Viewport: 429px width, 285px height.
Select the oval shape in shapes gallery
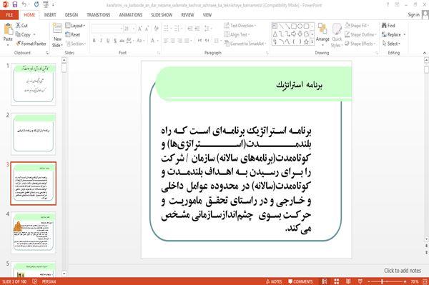300,26
